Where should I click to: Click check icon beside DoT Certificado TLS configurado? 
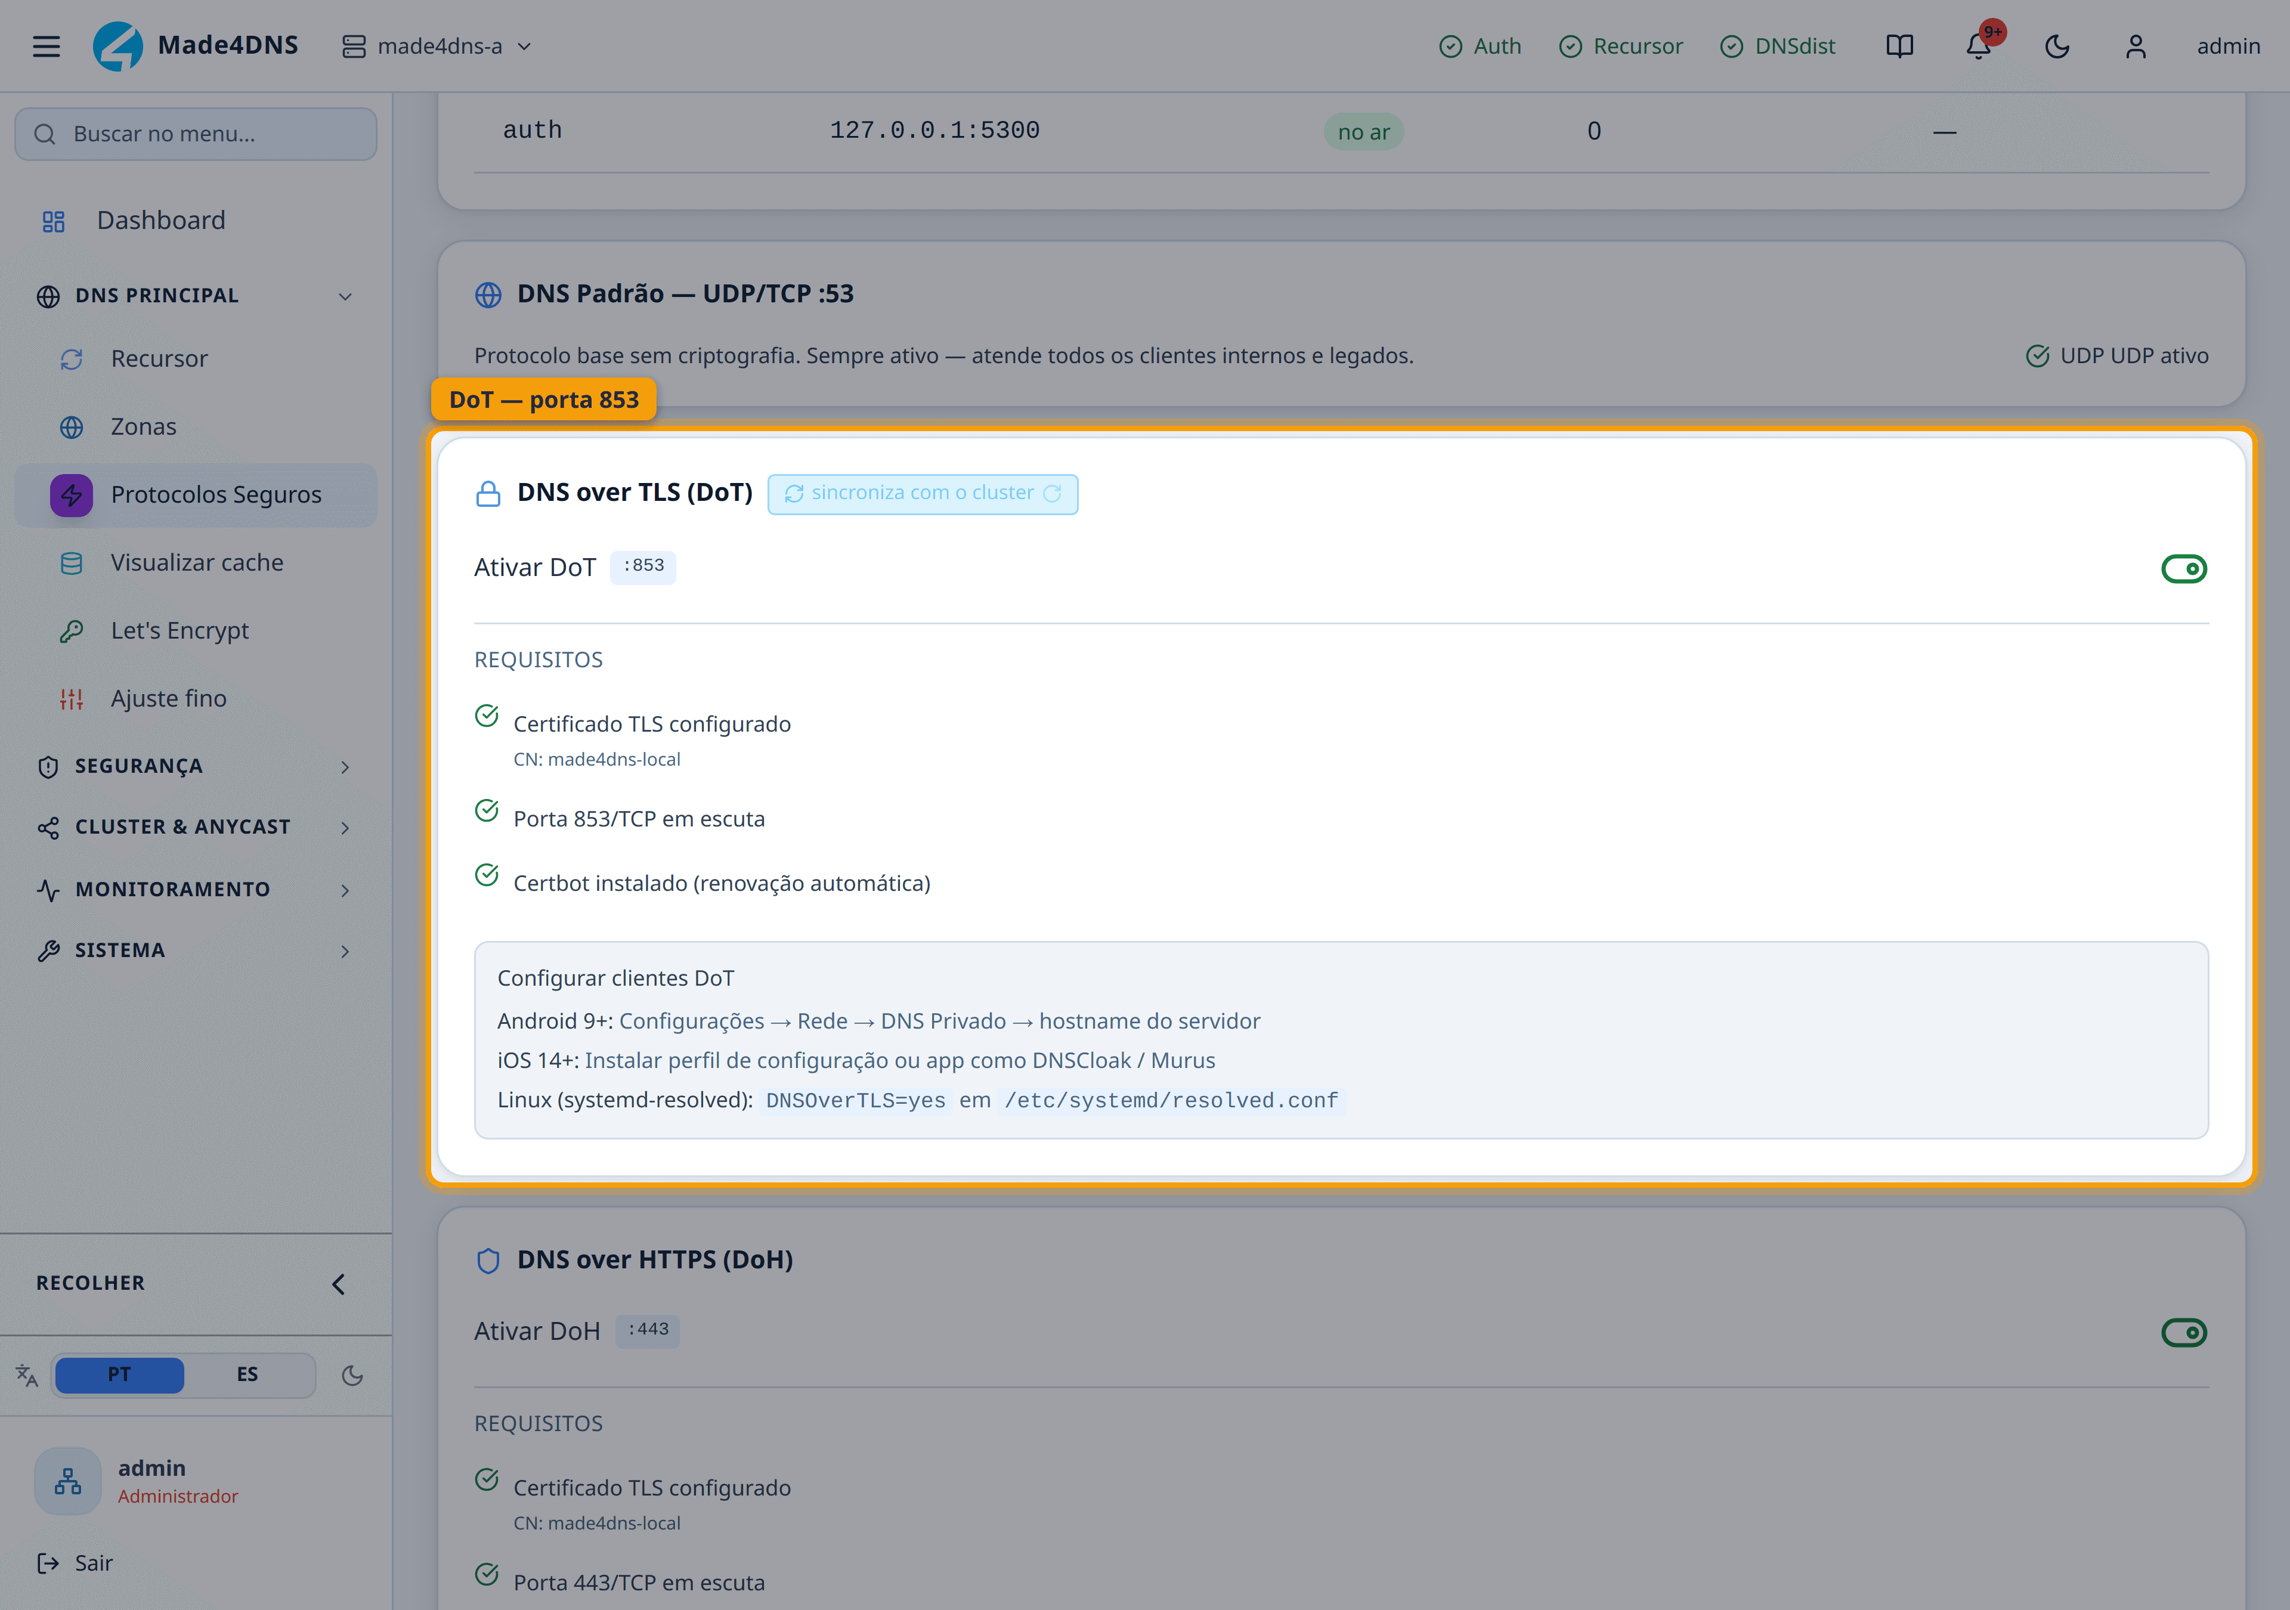pyautogui.click(x=487, y=715)
